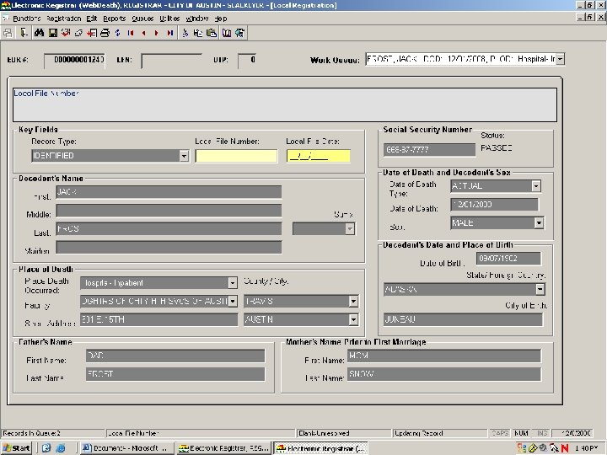Click the scissors cut icon
The height and width of the screenshot is (455, 607).
185,33
